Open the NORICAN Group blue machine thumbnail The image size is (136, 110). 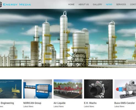pos(38,89)
